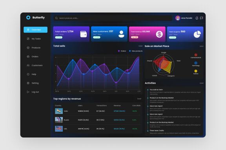Click the Conv.Rate column header
The width and height of the screenshot is (226, 150).
(137, 105)
